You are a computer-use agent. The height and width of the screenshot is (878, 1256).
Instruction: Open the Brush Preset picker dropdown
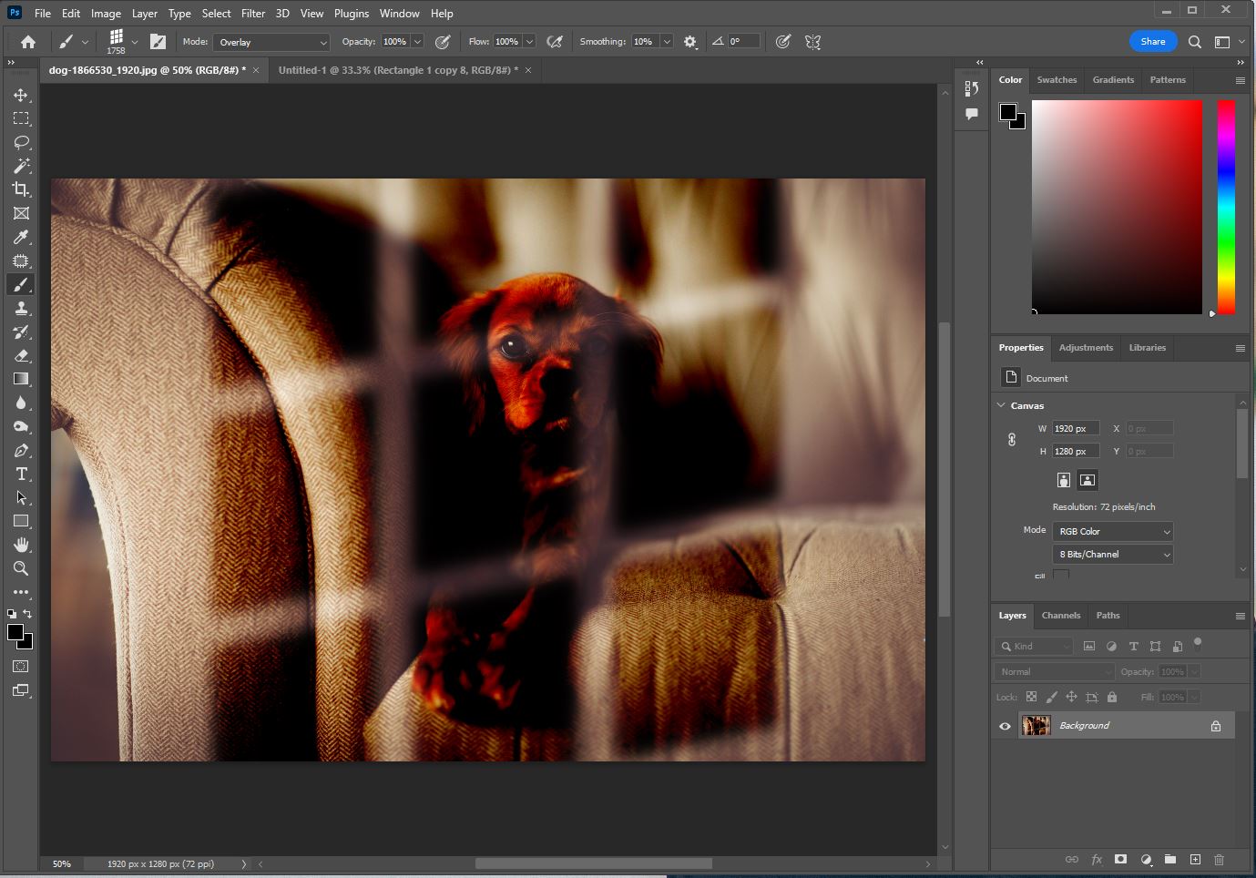(135, 42)
